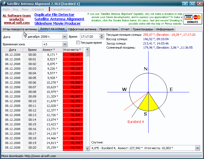Viewport: 204px width, 159px height.
Task: Click the Время time input field
Action: (x=90, y=37)
